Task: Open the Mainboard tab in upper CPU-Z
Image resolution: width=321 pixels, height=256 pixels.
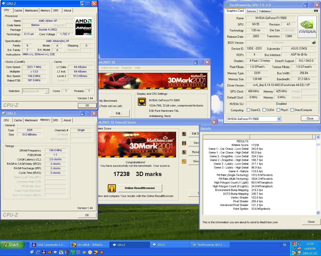Action: (x=31, y=10)
